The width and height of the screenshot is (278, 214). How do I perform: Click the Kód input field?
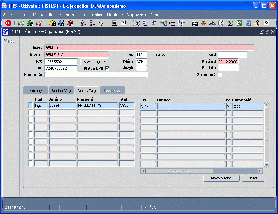pos(232,54)
